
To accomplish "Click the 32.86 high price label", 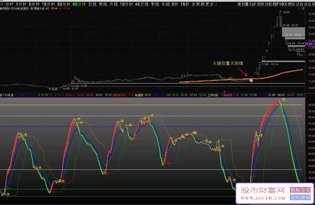I will pyautogui.click(x=286, y=12).
